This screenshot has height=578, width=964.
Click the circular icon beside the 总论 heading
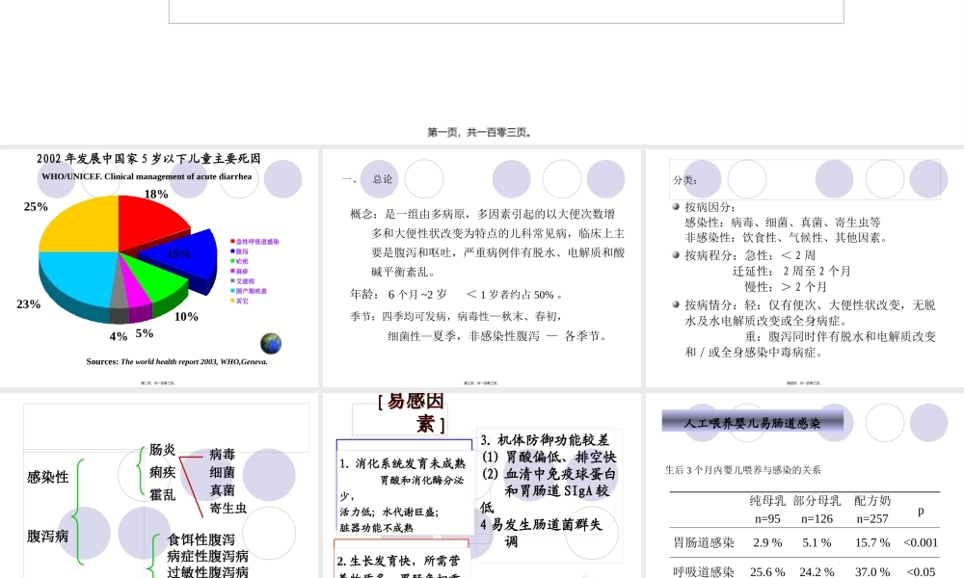(424, 178)
